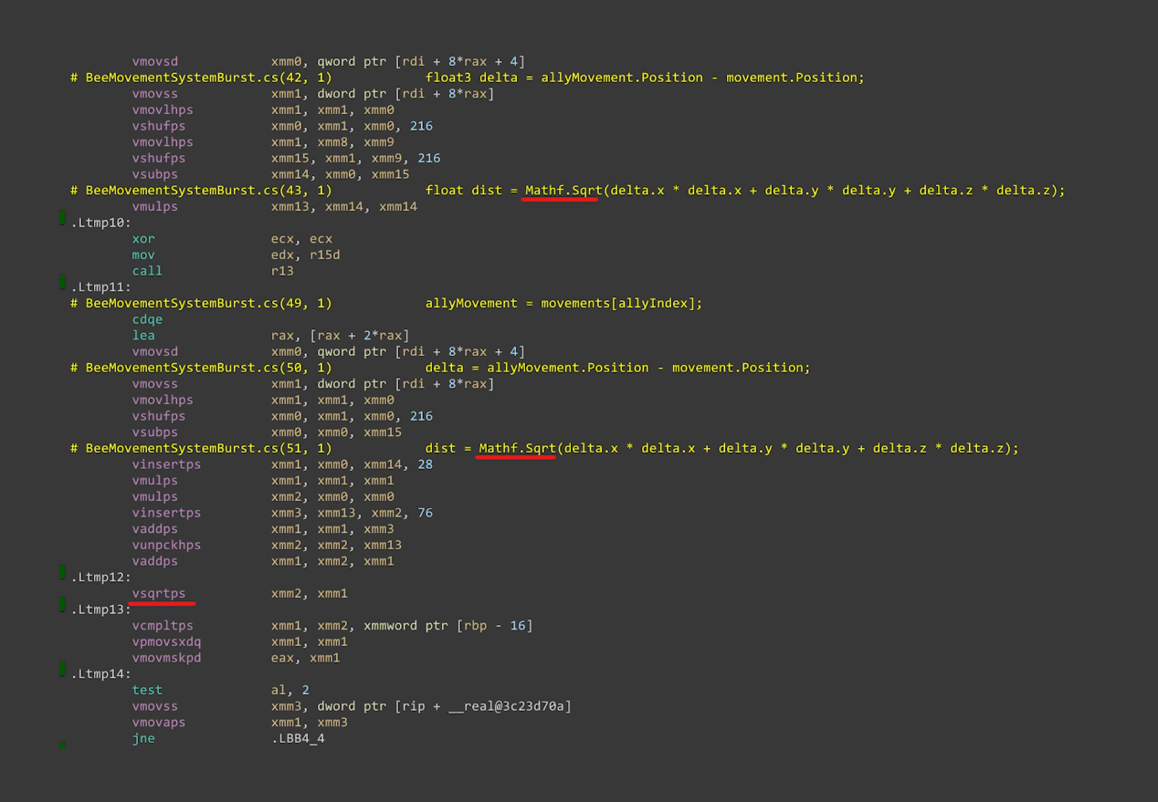
Task: Click the 'vaddps xmm1, xmm2, xmm1' line
Action: click(x=263, y=561)
